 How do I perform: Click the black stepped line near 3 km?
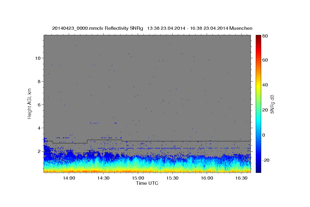[147, 141]
